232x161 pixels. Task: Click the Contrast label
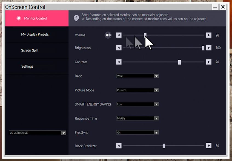[x=81, y=62]
